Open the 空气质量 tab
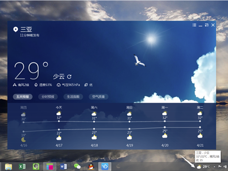The width and height of the screenshot is (228, 171). pos(98,97)
